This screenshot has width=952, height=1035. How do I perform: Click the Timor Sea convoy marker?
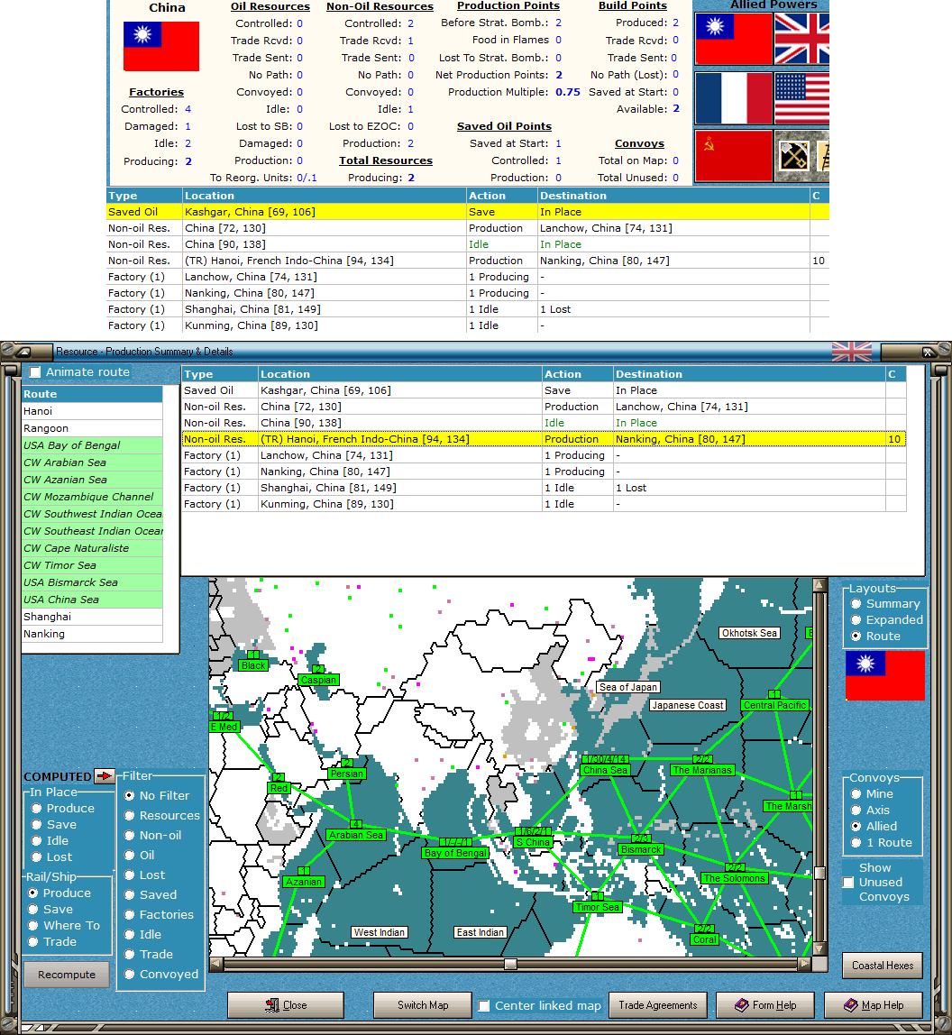point(598,907)
